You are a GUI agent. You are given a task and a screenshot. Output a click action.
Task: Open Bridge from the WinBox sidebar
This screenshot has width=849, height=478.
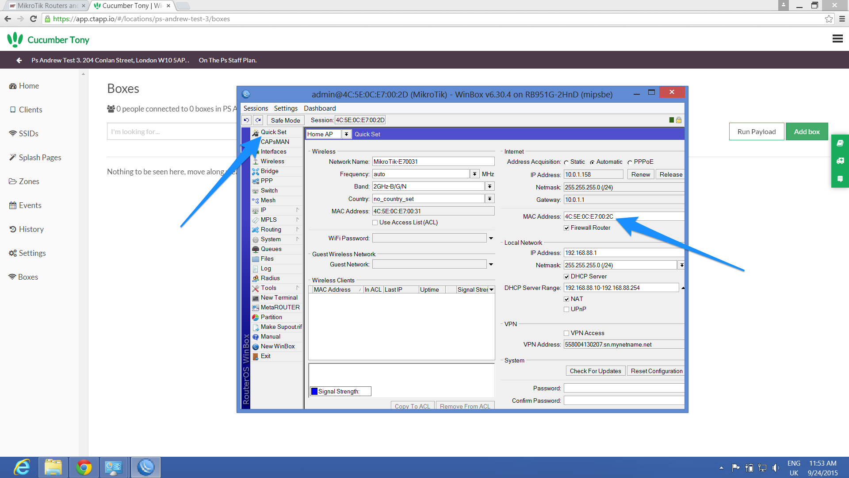click(269, 171)
